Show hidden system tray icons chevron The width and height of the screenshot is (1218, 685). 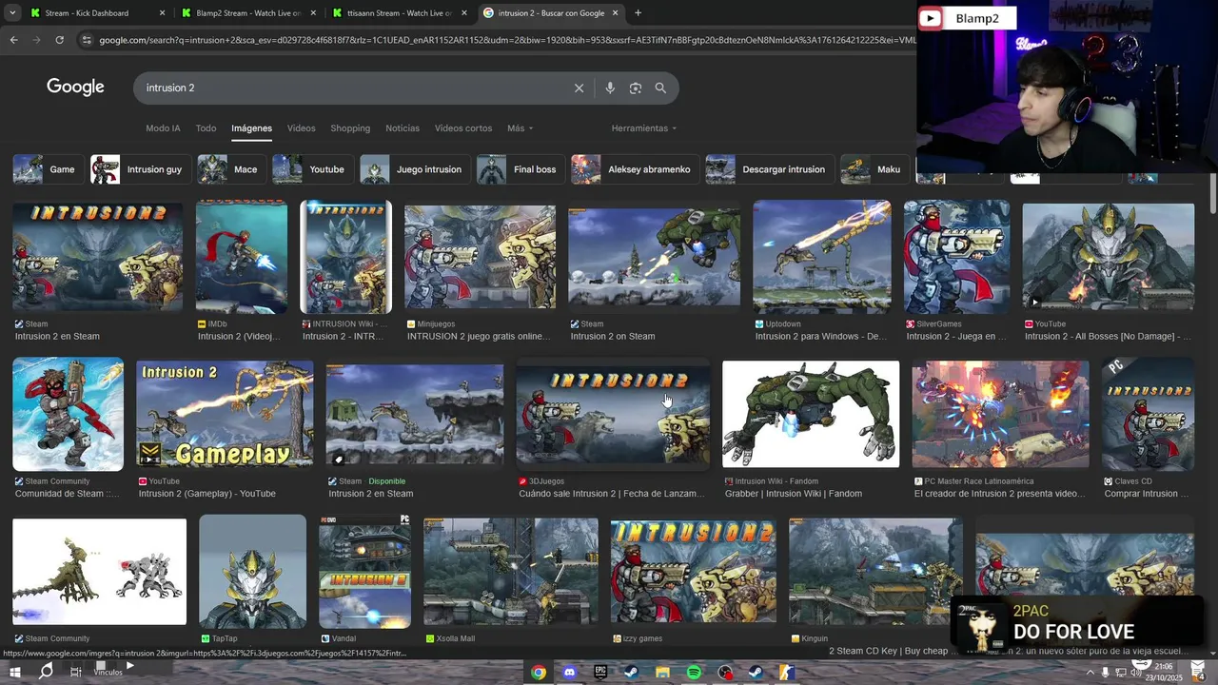point(1090,673)
